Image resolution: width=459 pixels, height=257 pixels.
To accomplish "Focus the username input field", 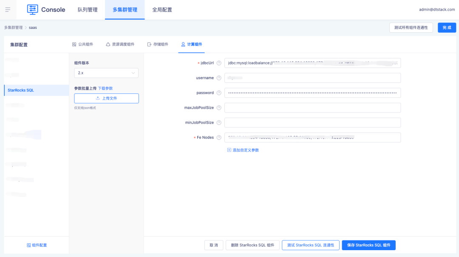I will tap(313, 78).
